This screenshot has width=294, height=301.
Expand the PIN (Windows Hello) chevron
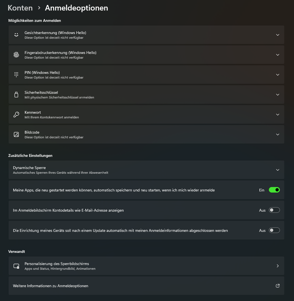click(278, 75)
